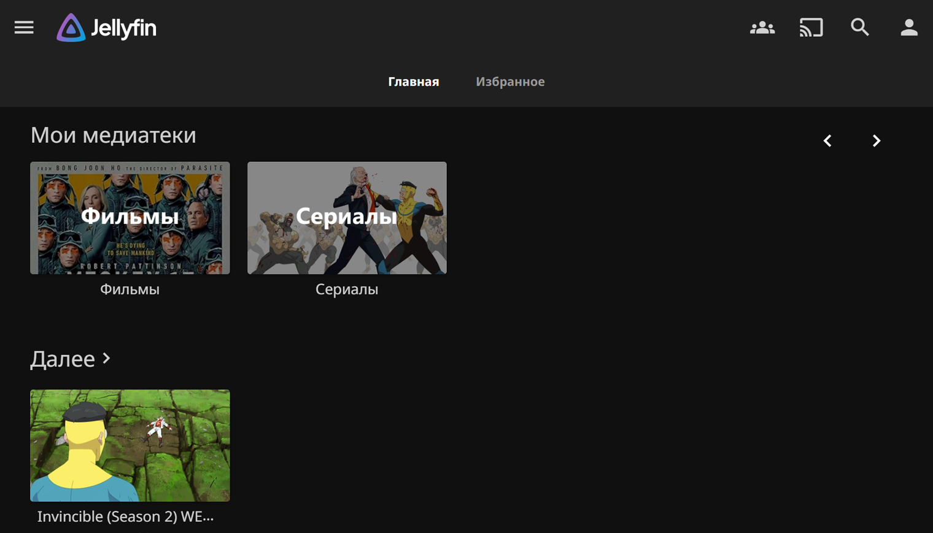
Task: Click the Фильмы label under card
Action: pyautogui.click(x=130, y=290)
